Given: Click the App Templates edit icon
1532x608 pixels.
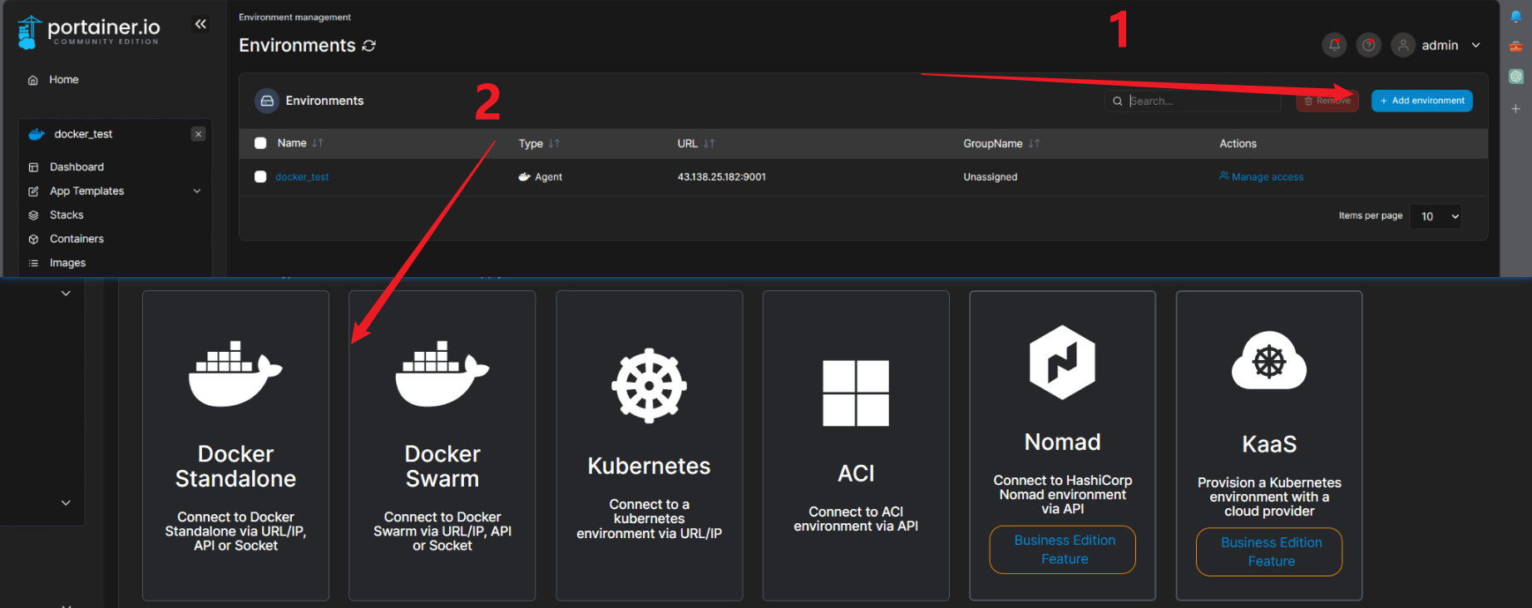Looking at the screenshot, I should [x=33, y=191].
